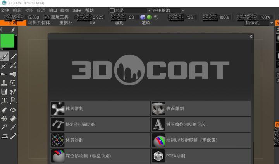Viewport: 279px width, 164px height.
Task: Select the Eraser tool
Action: [4, 109]
